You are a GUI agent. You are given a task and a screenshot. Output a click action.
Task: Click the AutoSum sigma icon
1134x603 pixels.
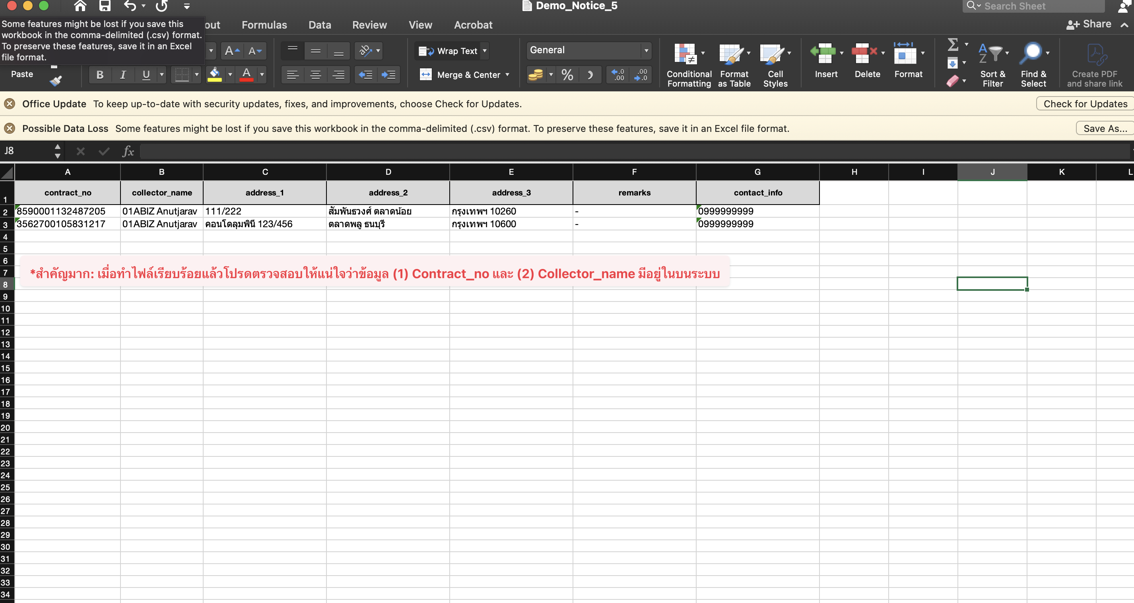click(953, 44)
